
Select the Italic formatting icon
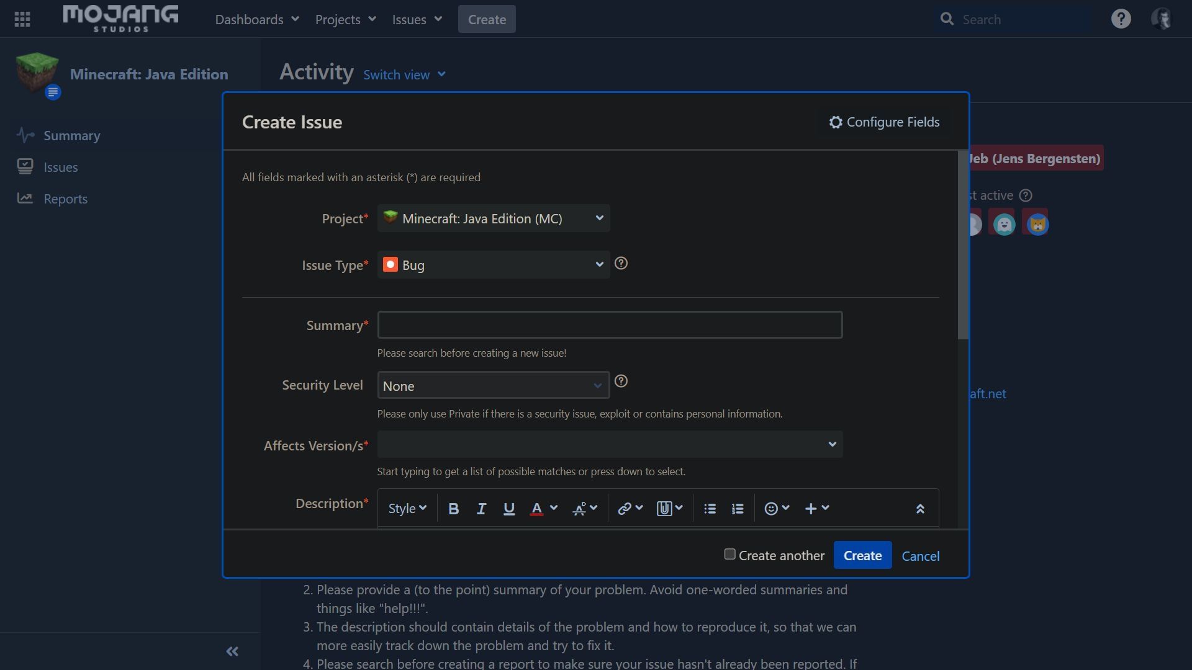click(x=481, y=508)
